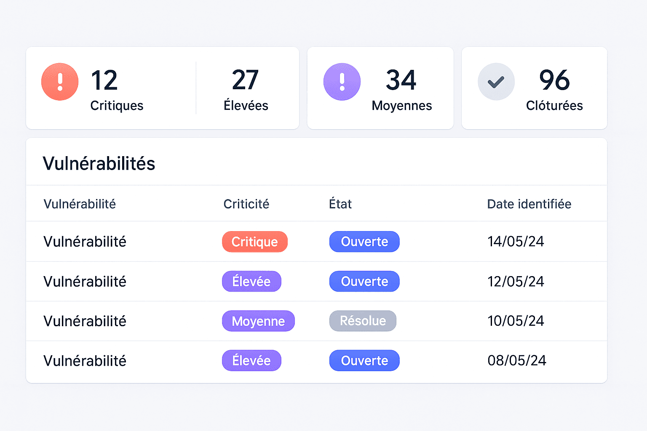
Task: Open the État column filter
Action: [340, 204]
